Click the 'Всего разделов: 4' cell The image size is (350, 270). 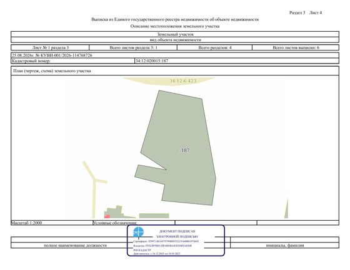pos(215,47)
